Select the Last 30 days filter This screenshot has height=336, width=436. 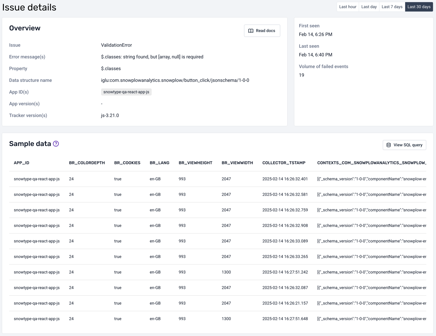419,7
